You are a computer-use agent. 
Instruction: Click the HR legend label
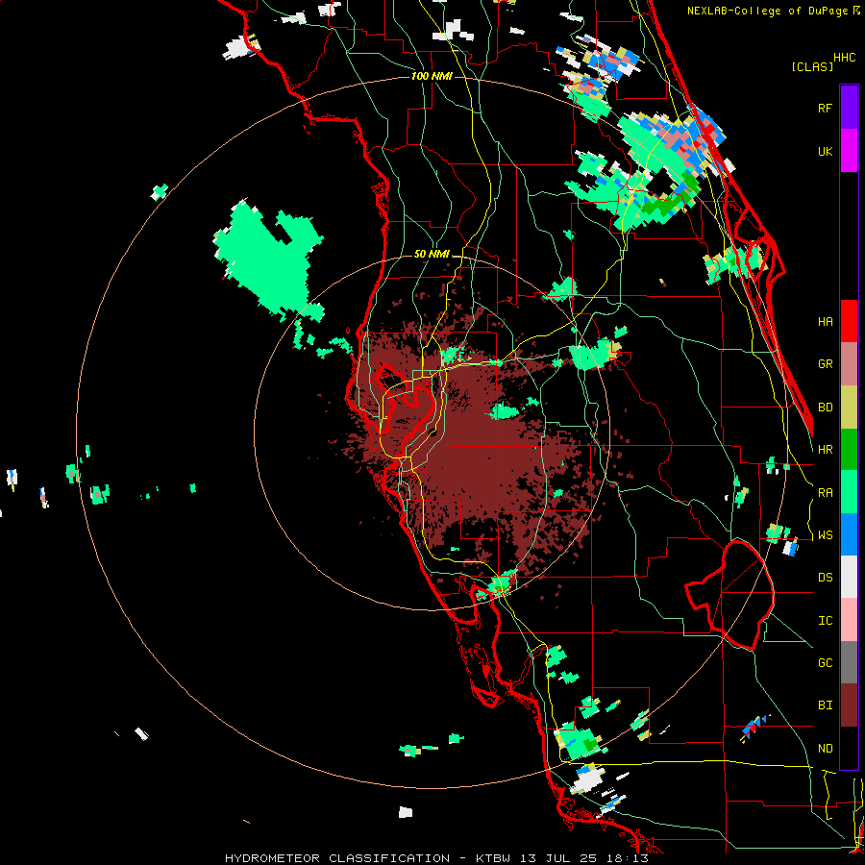(x=825, y=450)
